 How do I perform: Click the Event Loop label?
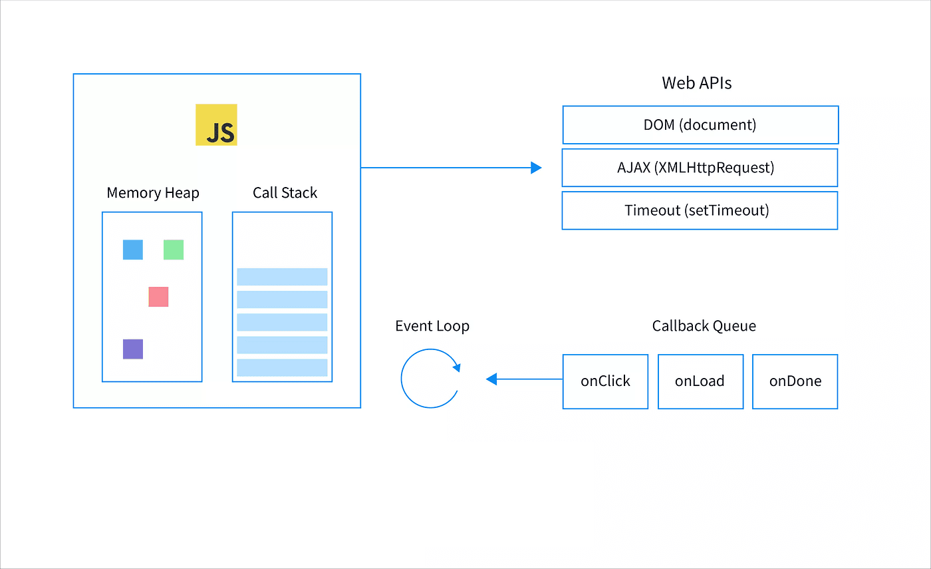432,326
